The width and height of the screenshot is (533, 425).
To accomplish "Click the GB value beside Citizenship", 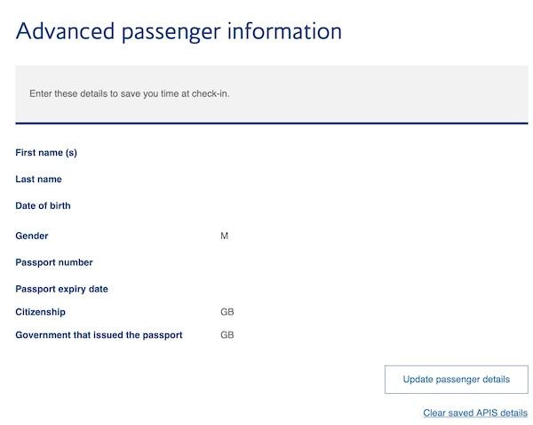I will tap(227, 312).
